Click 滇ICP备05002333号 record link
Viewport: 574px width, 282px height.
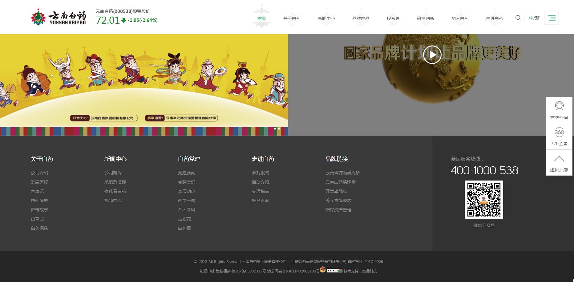coord(249,271)
